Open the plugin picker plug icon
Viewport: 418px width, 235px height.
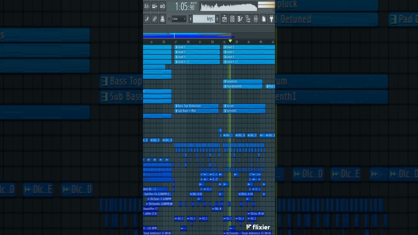(x=271, y=19)
